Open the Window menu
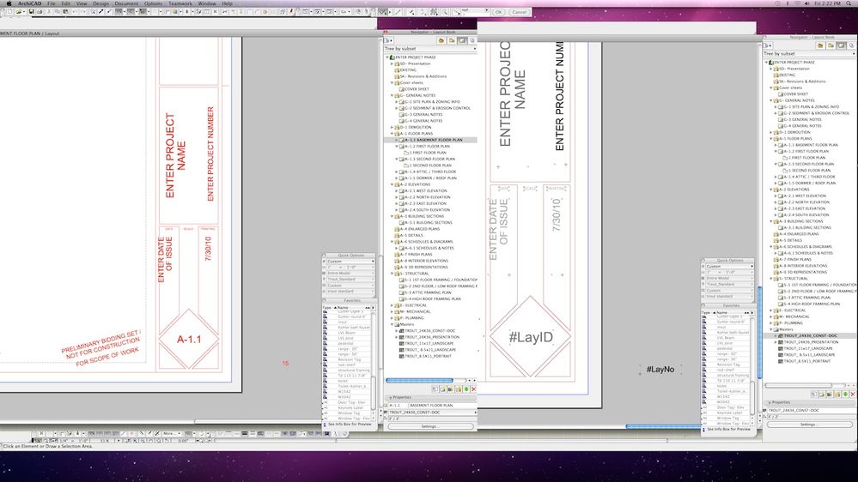 coord(207,3)
